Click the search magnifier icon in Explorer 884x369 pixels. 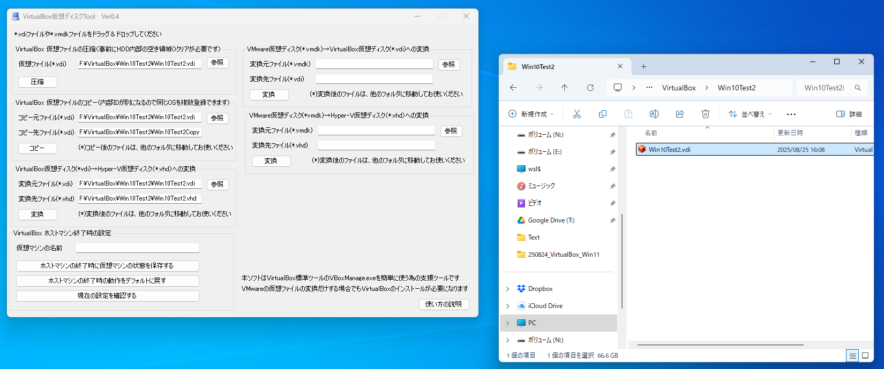pos(858,88)
